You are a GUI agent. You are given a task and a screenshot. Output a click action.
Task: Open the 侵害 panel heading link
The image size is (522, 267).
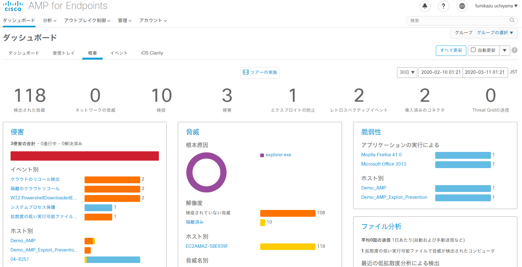point(17,132)
